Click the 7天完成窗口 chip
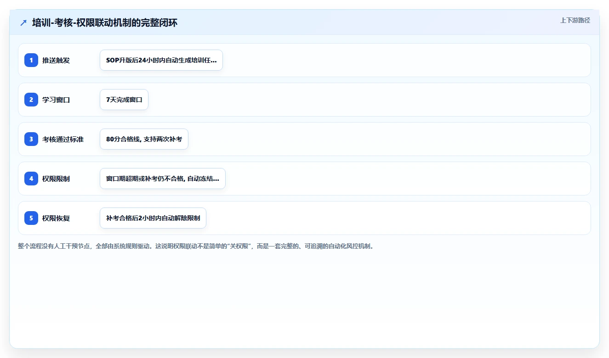609x358 pixels. [124, 100]
